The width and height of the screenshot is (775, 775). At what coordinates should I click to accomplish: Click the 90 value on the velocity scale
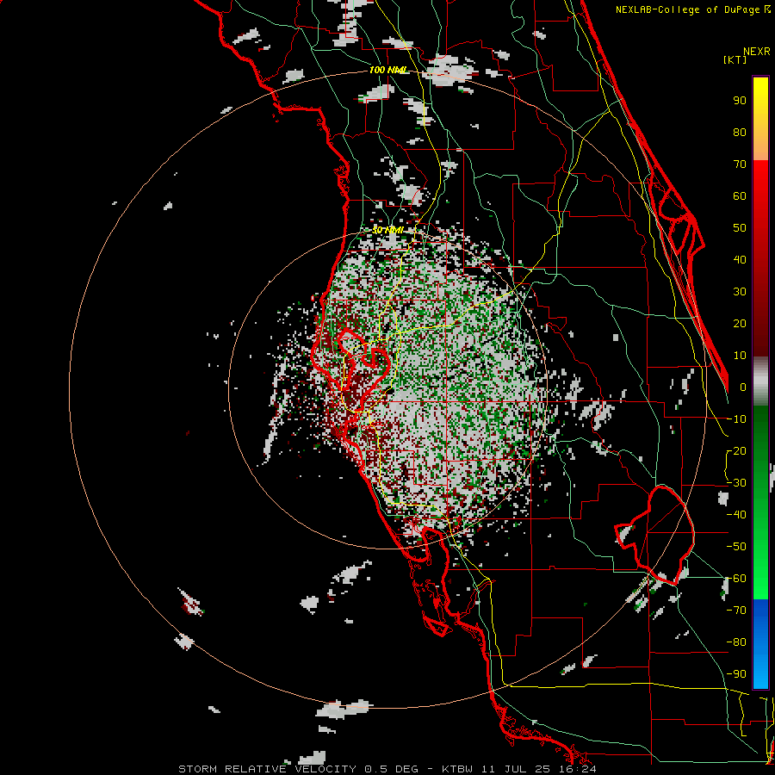tap(740, 101)
